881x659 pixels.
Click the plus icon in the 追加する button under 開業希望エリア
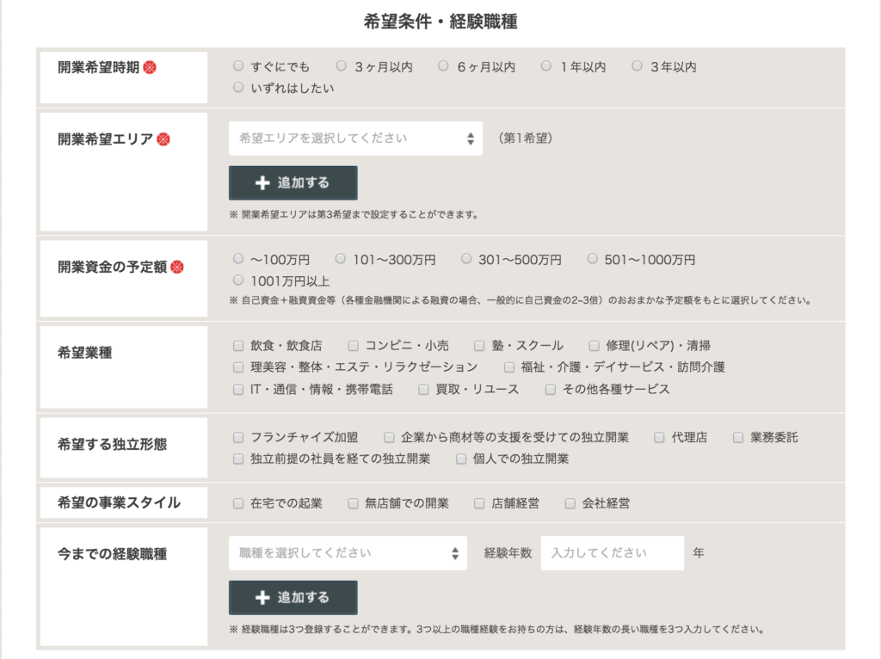click(262, 182)
